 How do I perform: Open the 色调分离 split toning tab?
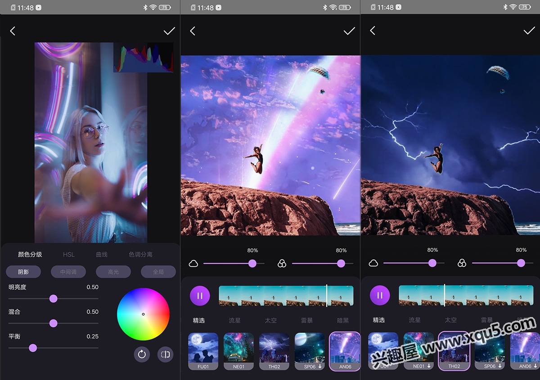pyautogui.click(x=140, y=255)
